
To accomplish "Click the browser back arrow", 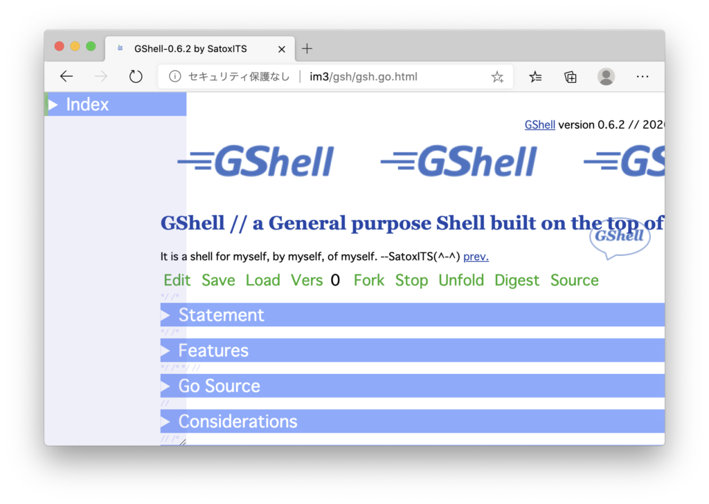I will (x=66, y=77).
